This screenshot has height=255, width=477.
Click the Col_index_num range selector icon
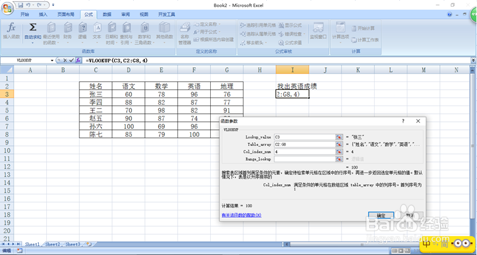coord(339,152)
